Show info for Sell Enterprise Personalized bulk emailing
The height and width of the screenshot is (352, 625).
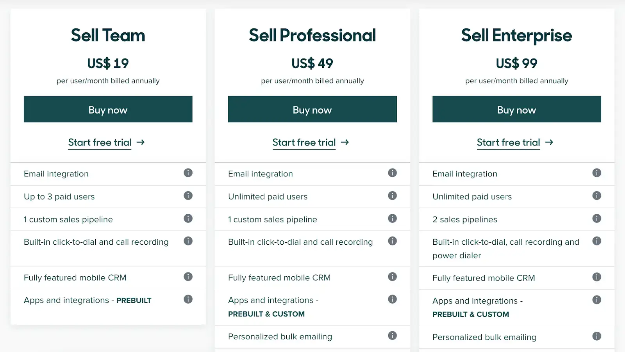596,336
